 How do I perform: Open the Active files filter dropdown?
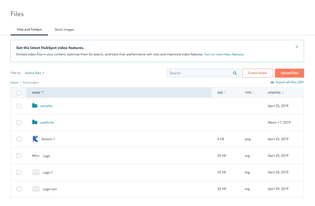pyautogui.click(x=35, y=73)
